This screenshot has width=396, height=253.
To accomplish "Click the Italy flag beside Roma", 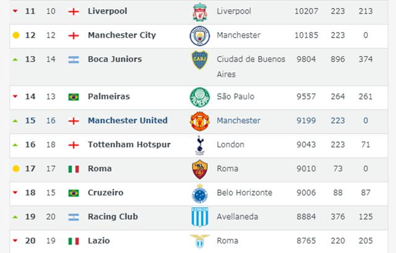I will pyautogui.click(x=74, y=169).
